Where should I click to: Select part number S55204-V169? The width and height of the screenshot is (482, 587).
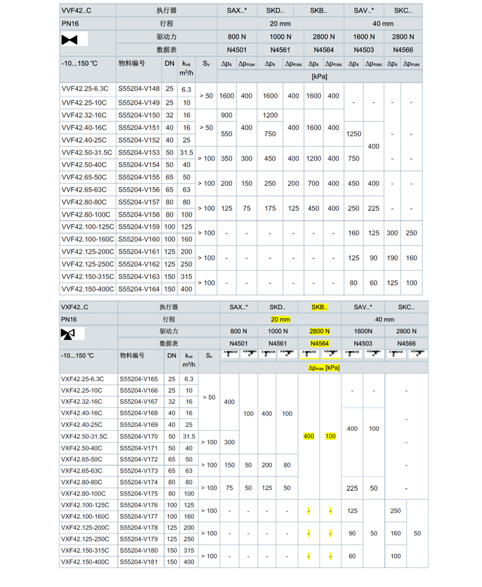click(x=139, y=425)
